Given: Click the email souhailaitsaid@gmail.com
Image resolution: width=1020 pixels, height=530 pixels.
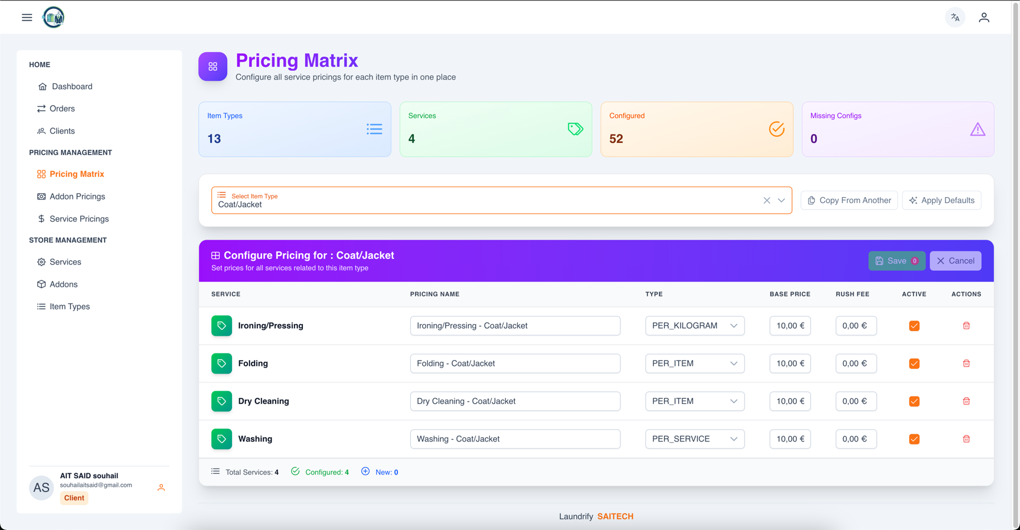Looking at the screenshot, I should (96, 485).
